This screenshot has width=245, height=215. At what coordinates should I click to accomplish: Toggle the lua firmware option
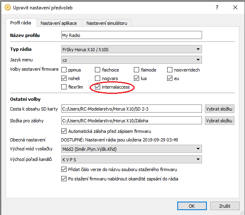137,78
